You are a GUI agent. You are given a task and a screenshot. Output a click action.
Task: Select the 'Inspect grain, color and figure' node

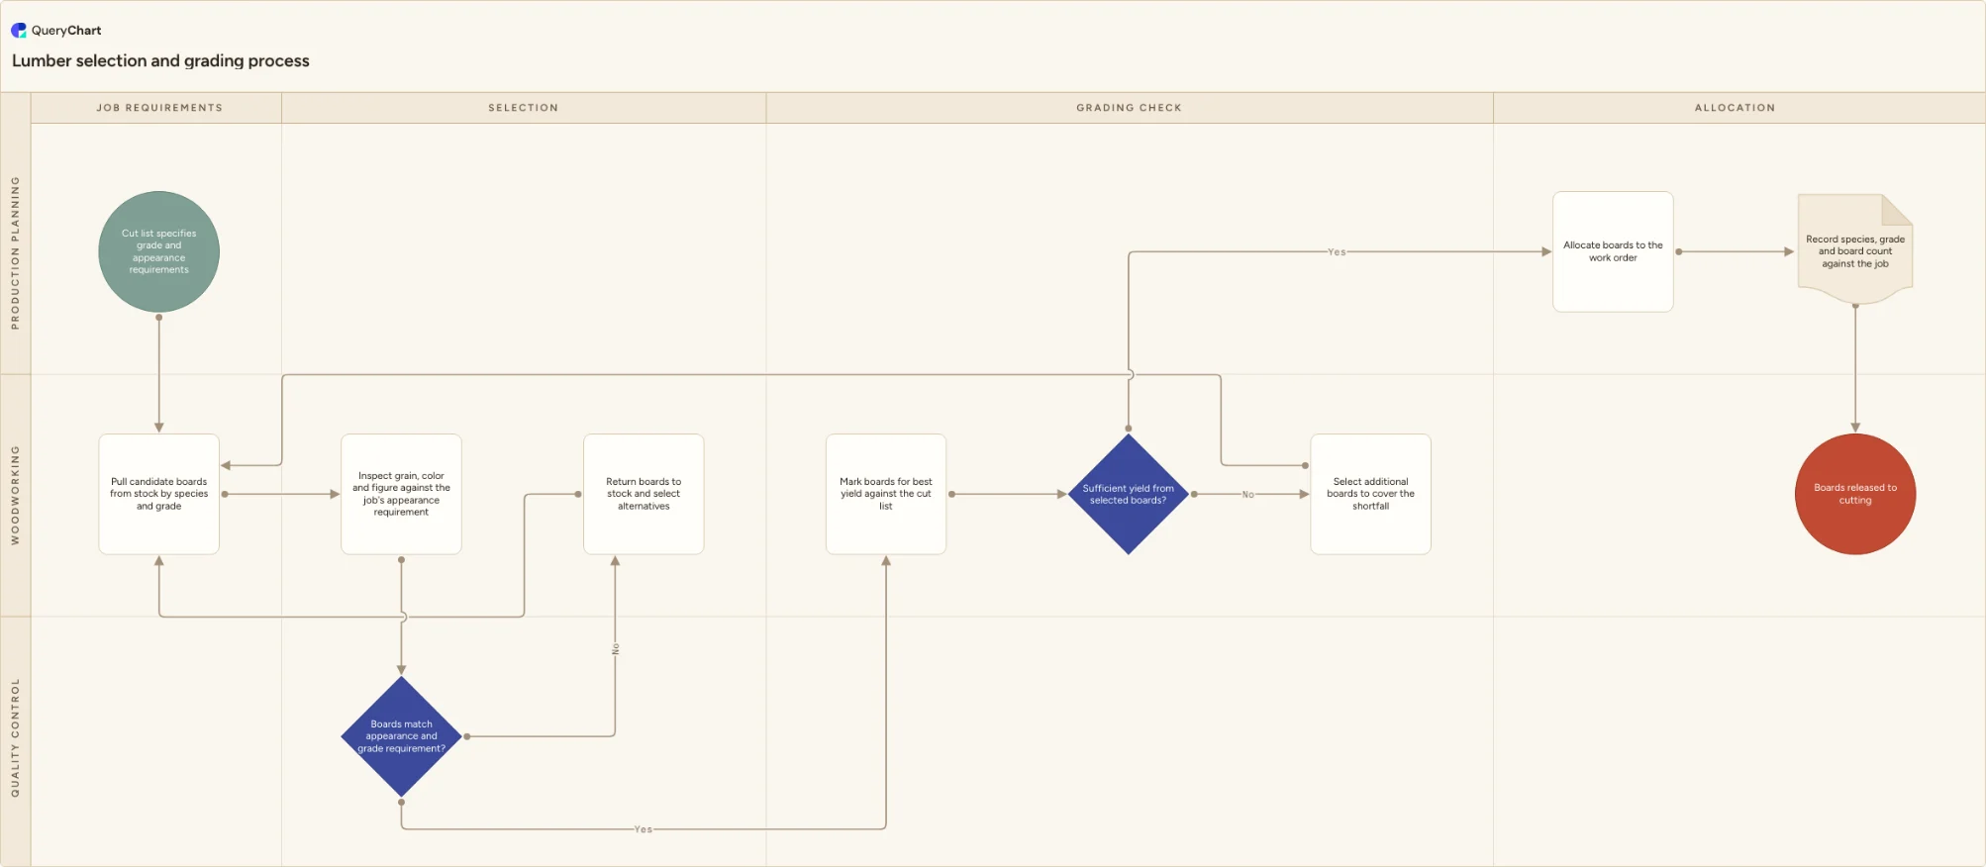[x=401, y=494]
